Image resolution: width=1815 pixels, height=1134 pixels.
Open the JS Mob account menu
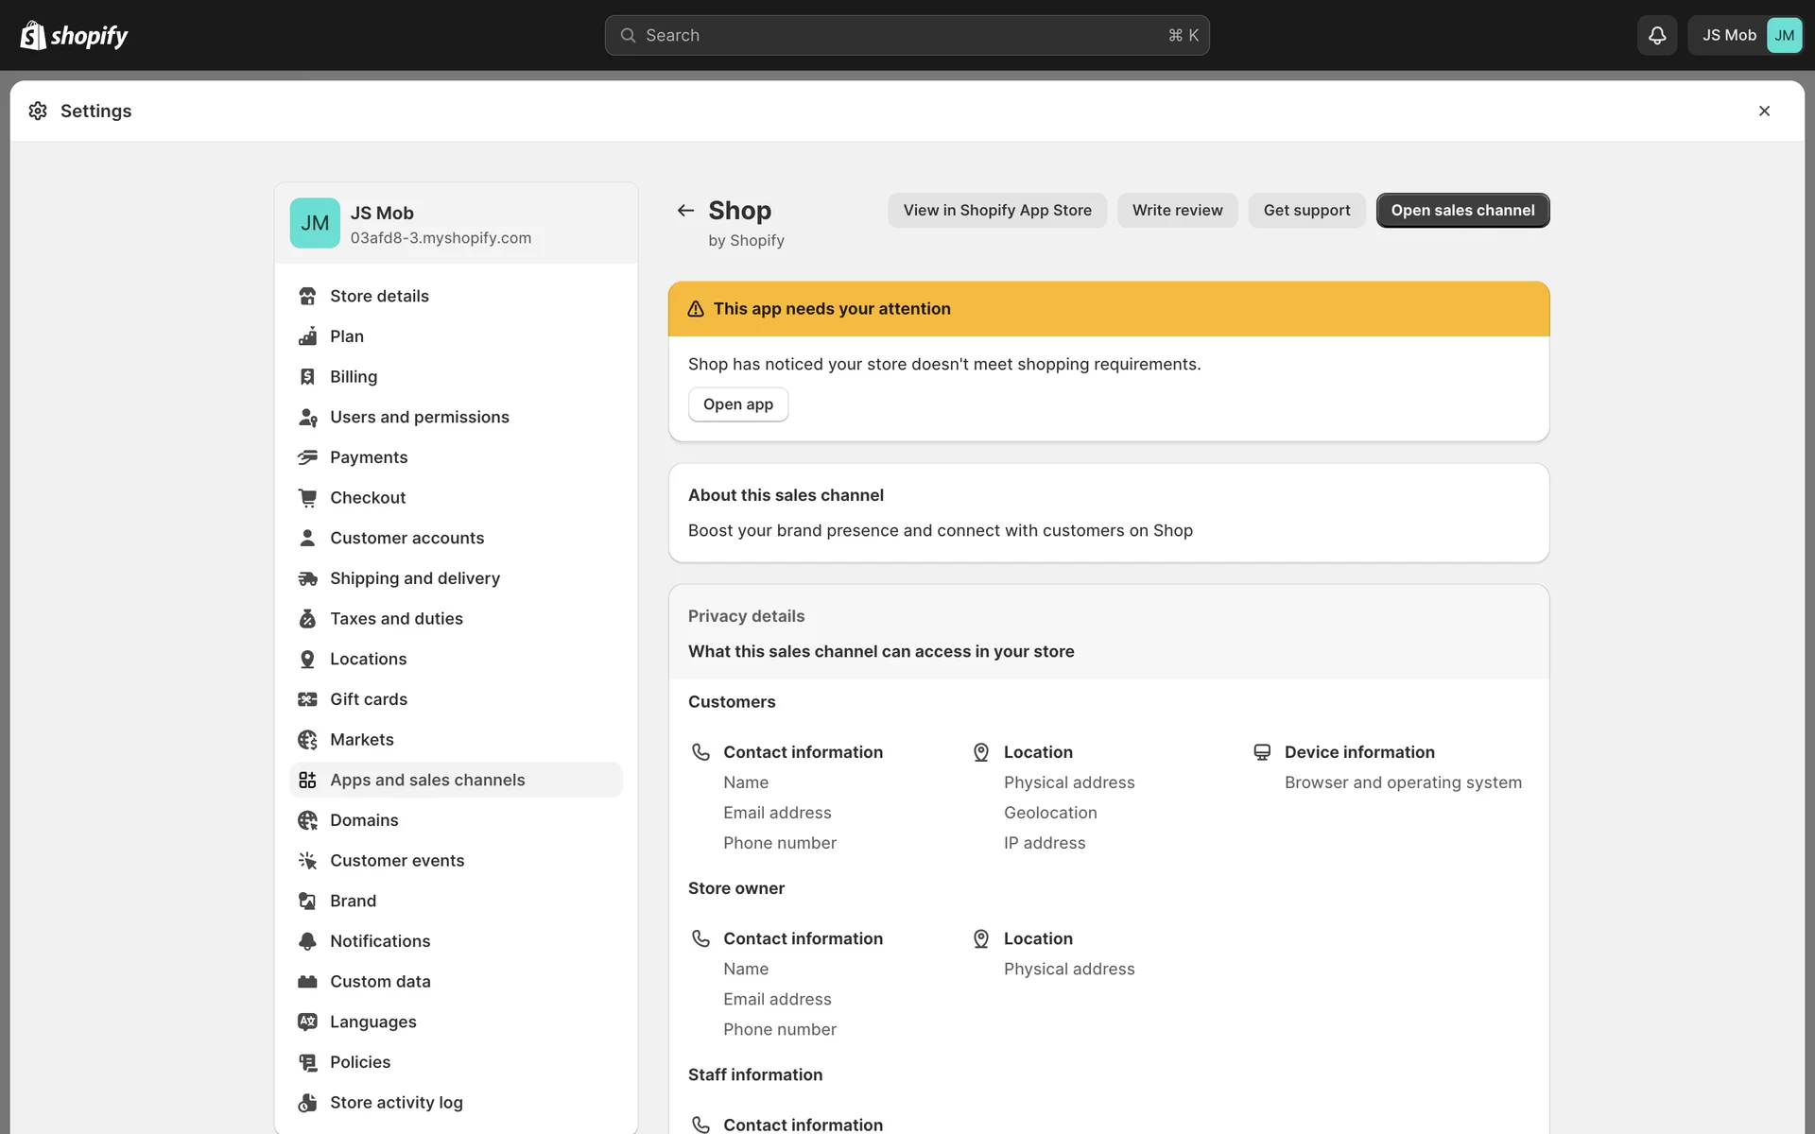click(x=1745, y=35)
